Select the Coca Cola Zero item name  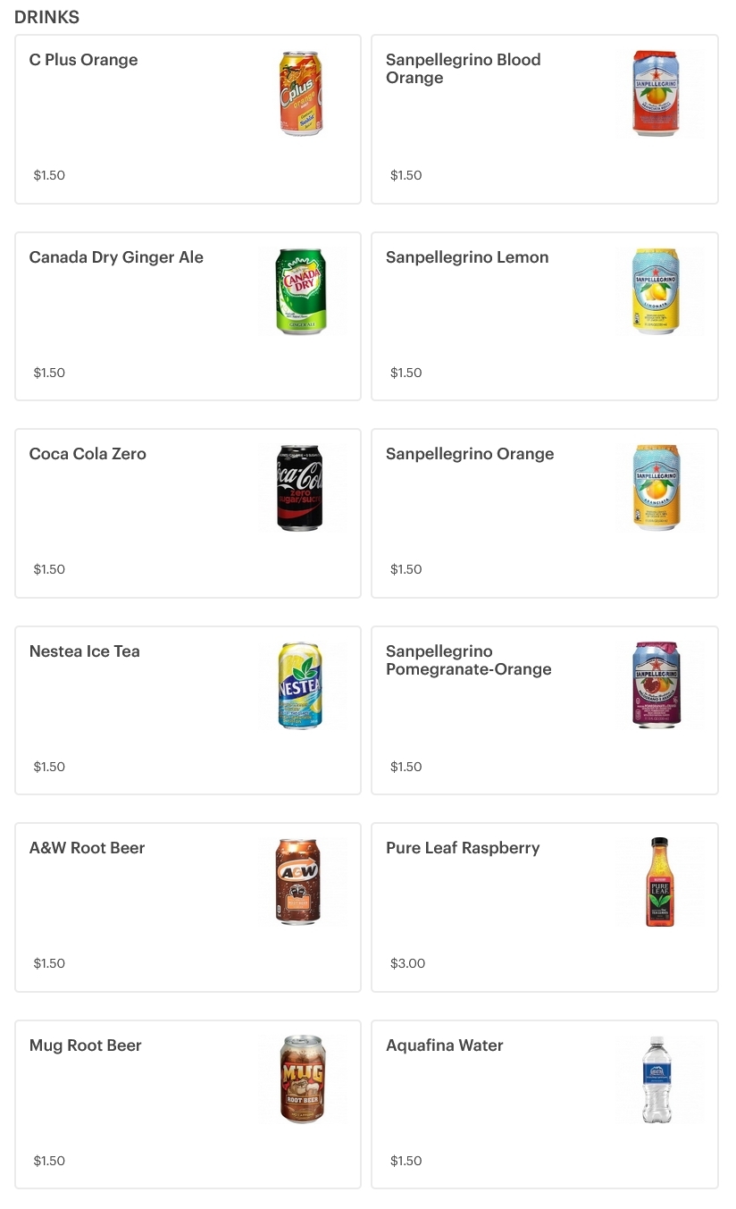click(88, 454)
